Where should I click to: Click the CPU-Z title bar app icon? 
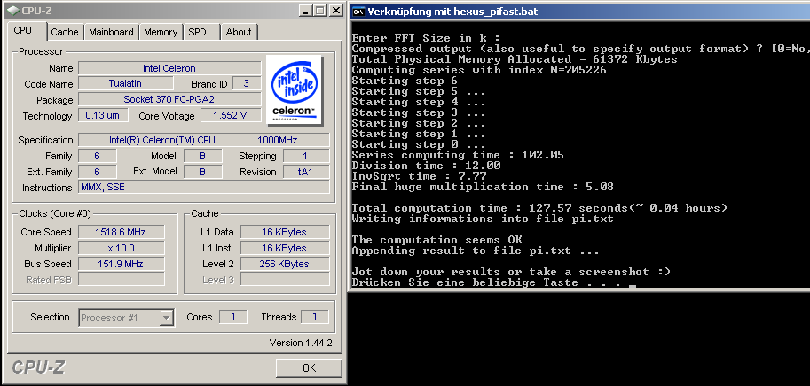point(14,10)
